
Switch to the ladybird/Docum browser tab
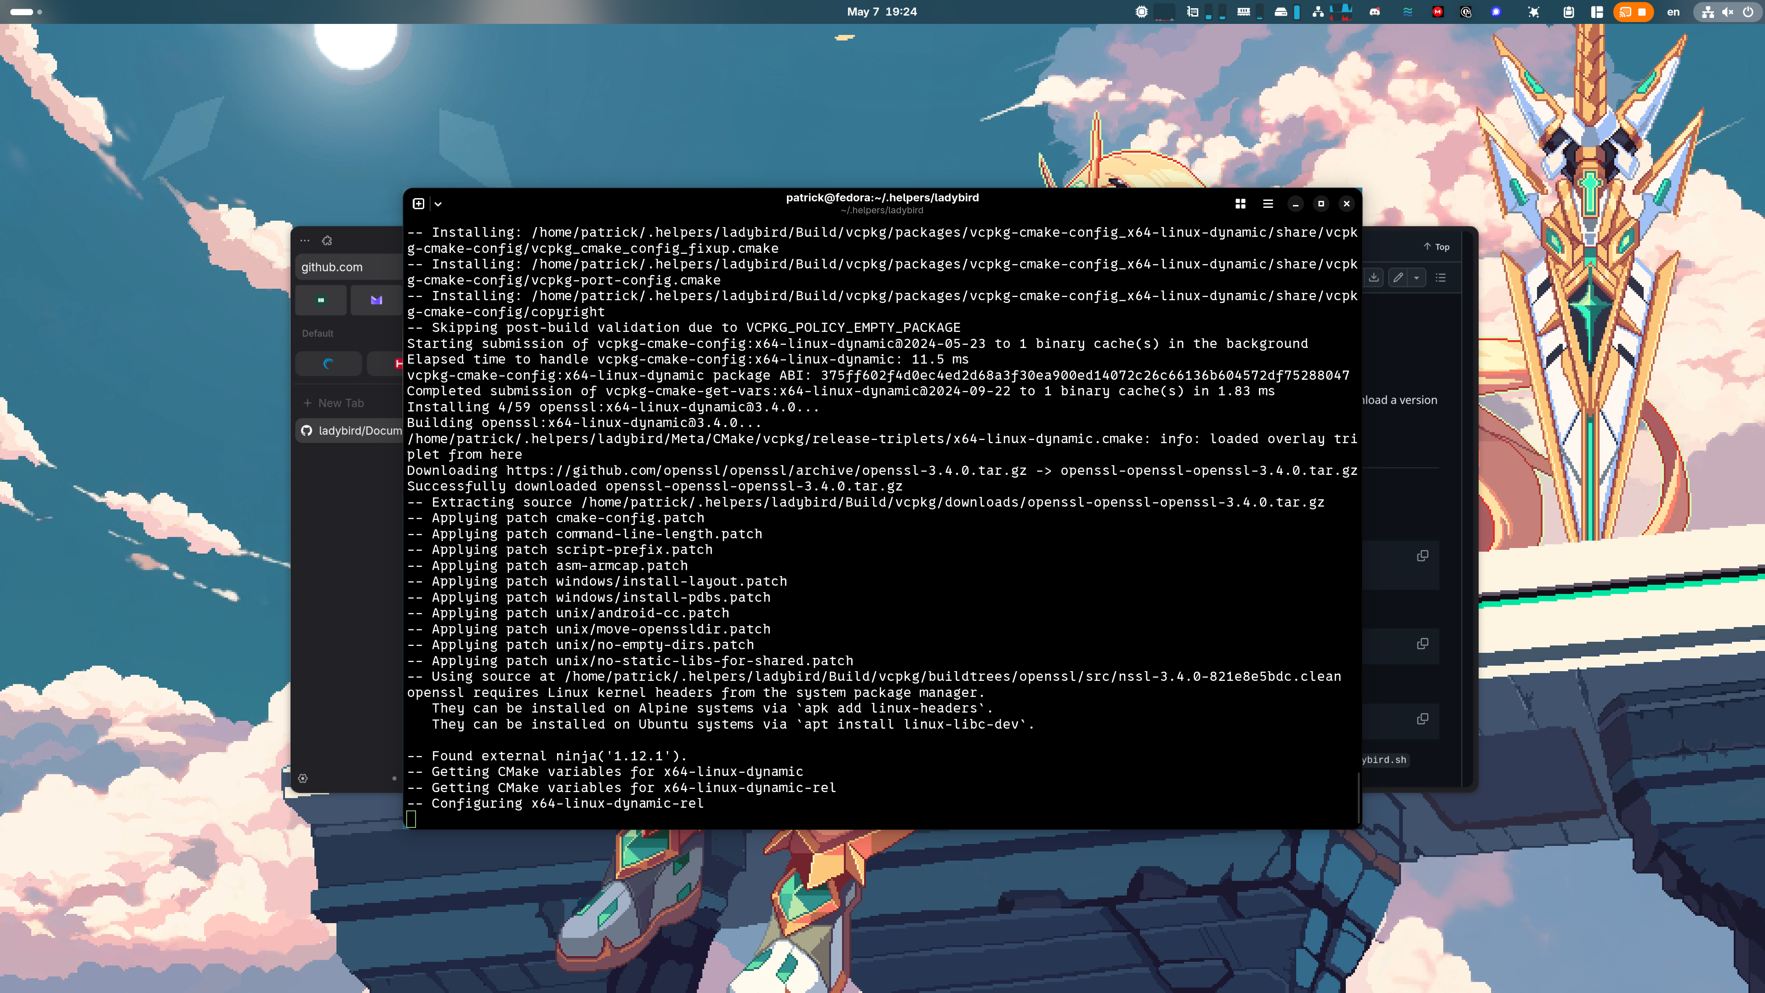pos(352,430)
